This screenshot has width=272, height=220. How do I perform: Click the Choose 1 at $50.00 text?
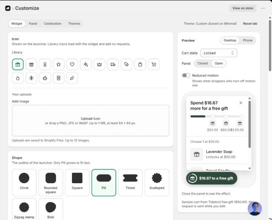[x=205, y=142]
